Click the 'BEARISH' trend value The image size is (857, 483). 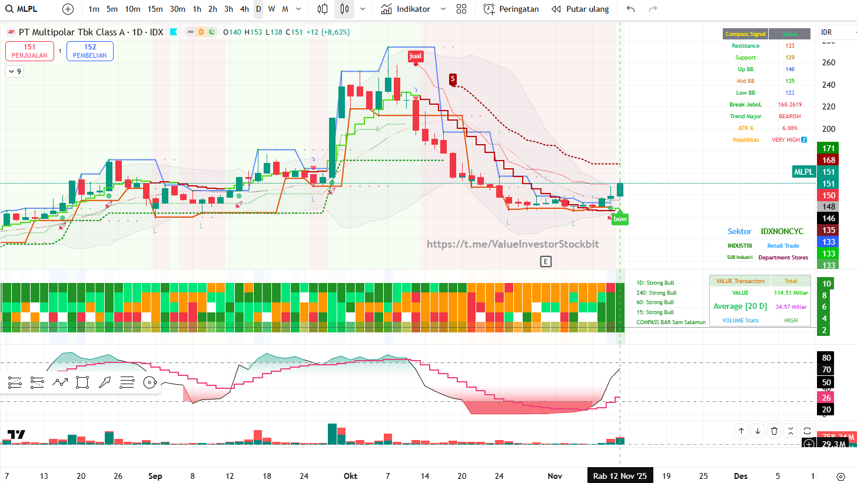789,116
